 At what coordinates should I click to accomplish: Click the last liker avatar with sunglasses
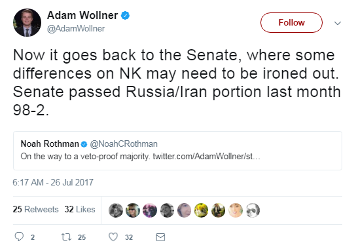pyautogui.click(x=253, y=210)
